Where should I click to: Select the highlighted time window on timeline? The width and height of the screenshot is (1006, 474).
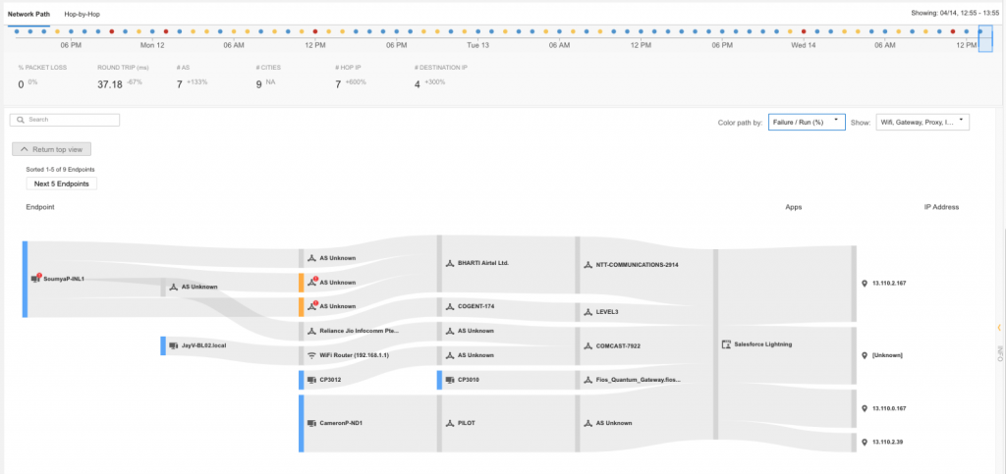(985, 38)
